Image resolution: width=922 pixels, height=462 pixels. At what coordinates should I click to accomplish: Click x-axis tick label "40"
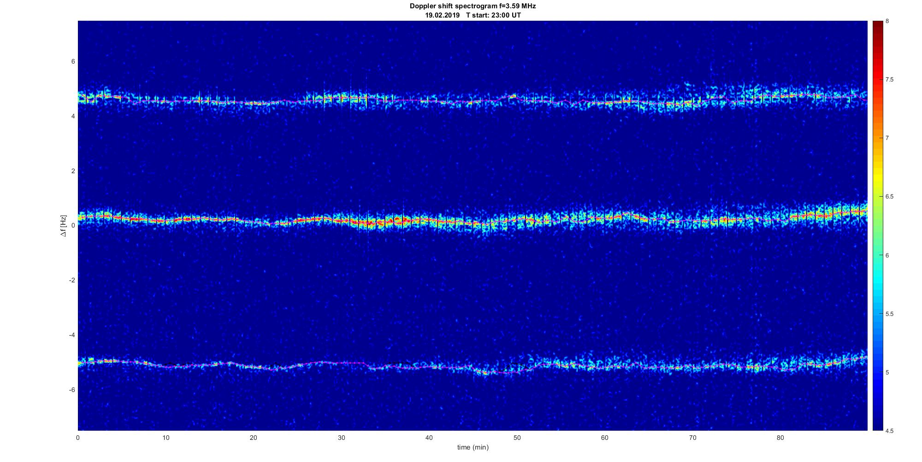click(x=429, y=438)
